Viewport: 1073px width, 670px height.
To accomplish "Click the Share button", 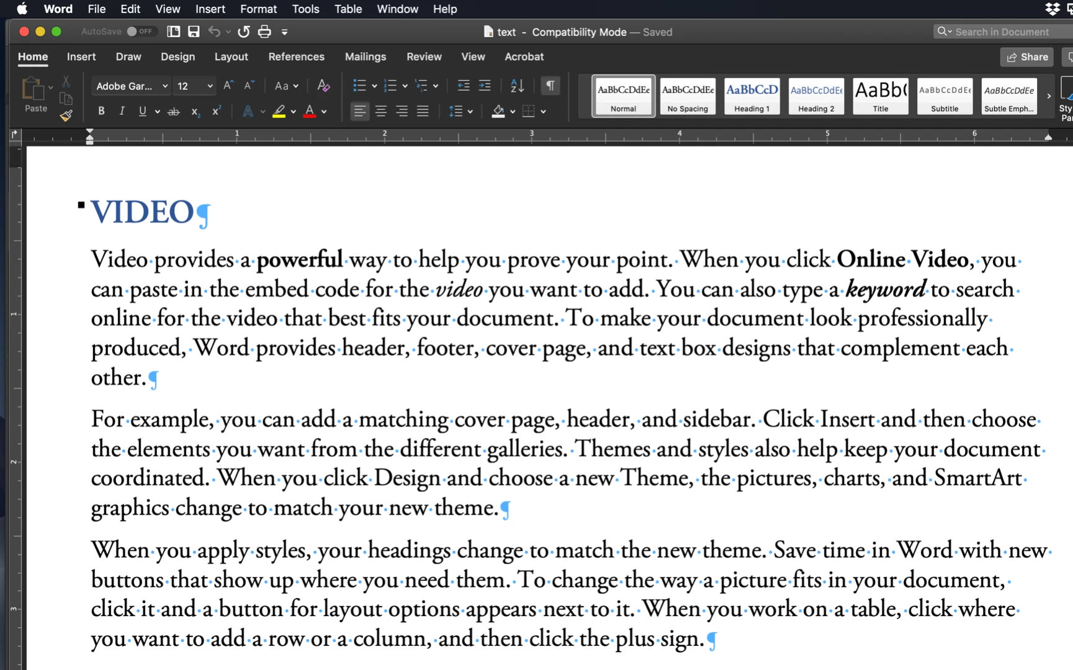I will coord(1027,57).
